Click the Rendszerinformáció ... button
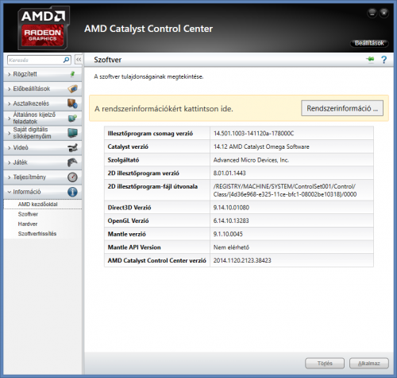397x378 pixels. 342,108
